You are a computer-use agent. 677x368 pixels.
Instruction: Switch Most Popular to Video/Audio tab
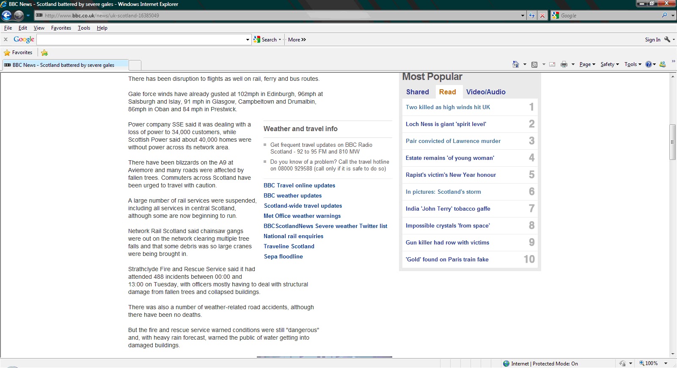(x=486, y=92)
